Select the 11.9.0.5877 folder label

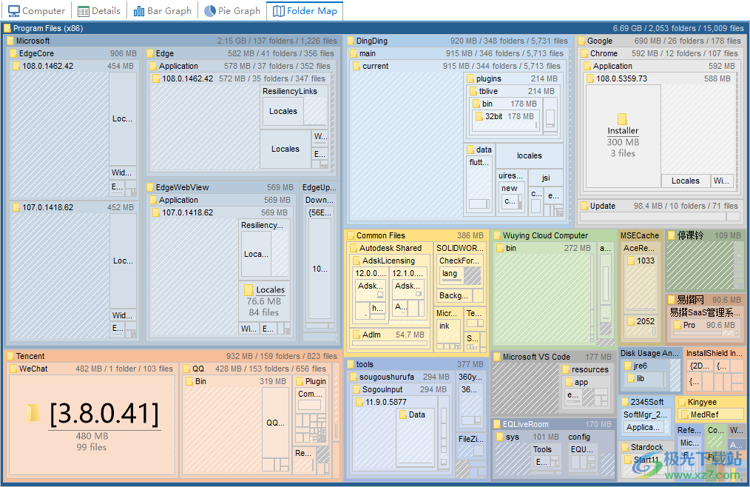coord(386,402)
